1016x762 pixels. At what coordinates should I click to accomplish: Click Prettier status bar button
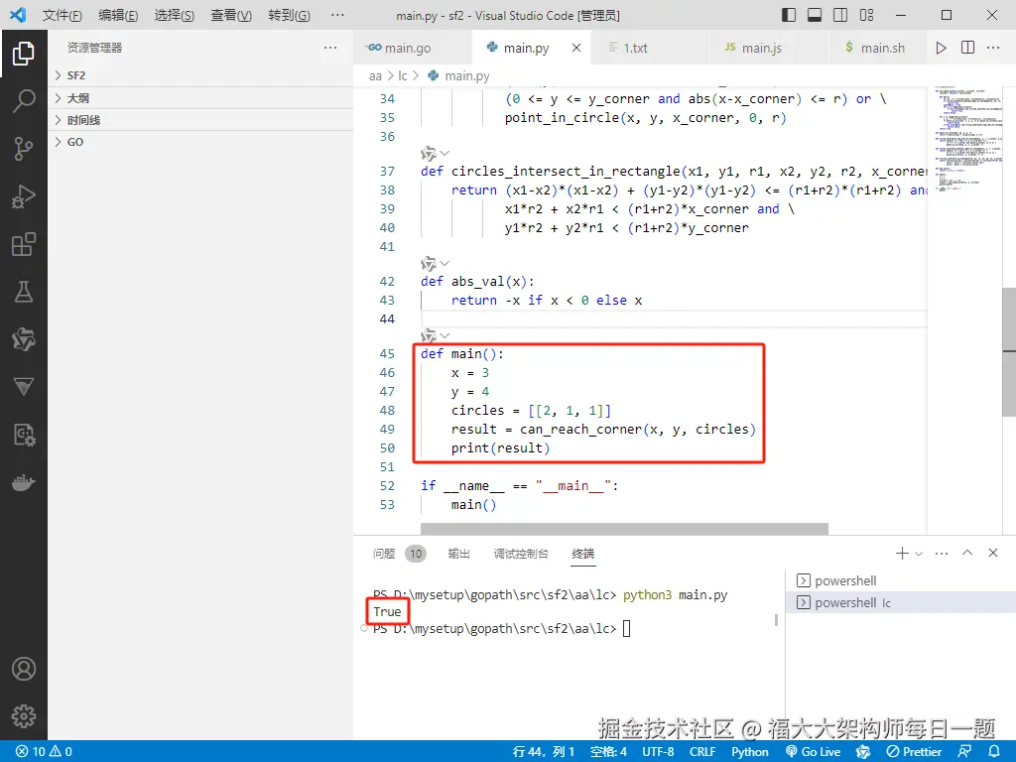914,751
